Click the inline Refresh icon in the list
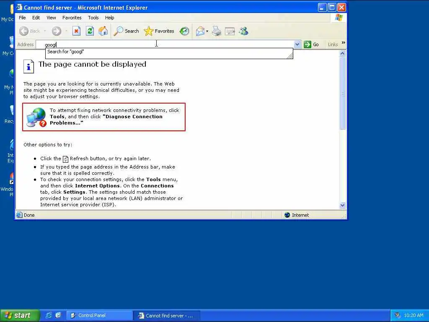This screenshot has height=322, width=429. [x=65, y=159]
